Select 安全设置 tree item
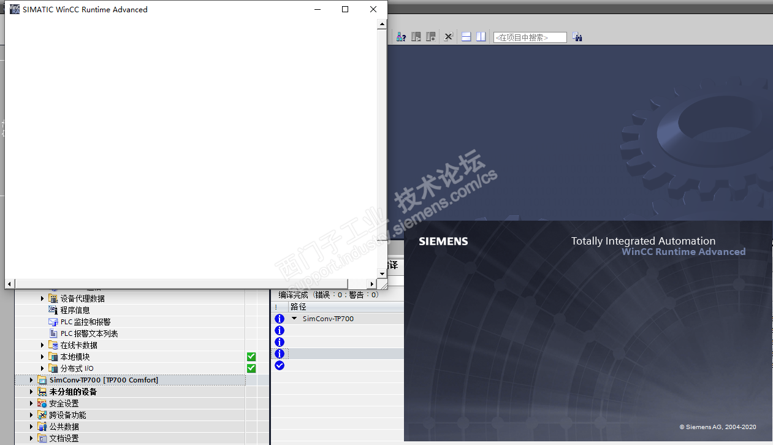The height and width of the screenshot is (445, 773). 64,403
